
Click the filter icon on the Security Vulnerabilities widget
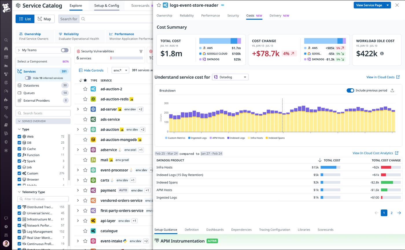141,51
